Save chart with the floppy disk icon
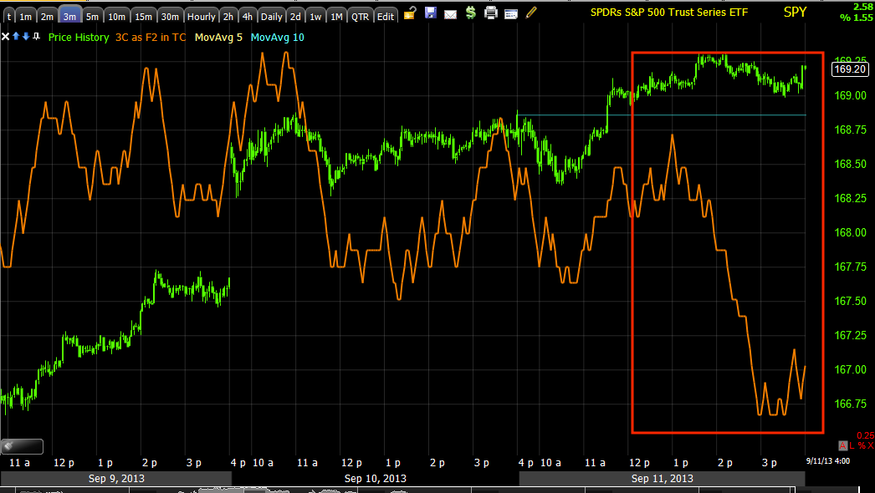 (x=430, y=13)
